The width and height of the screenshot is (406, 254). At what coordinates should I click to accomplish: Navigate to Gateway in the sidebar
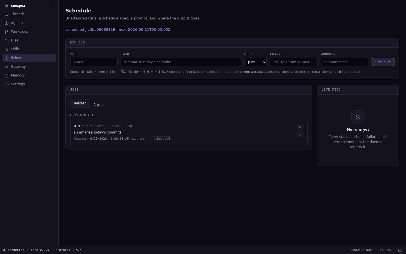29,67
